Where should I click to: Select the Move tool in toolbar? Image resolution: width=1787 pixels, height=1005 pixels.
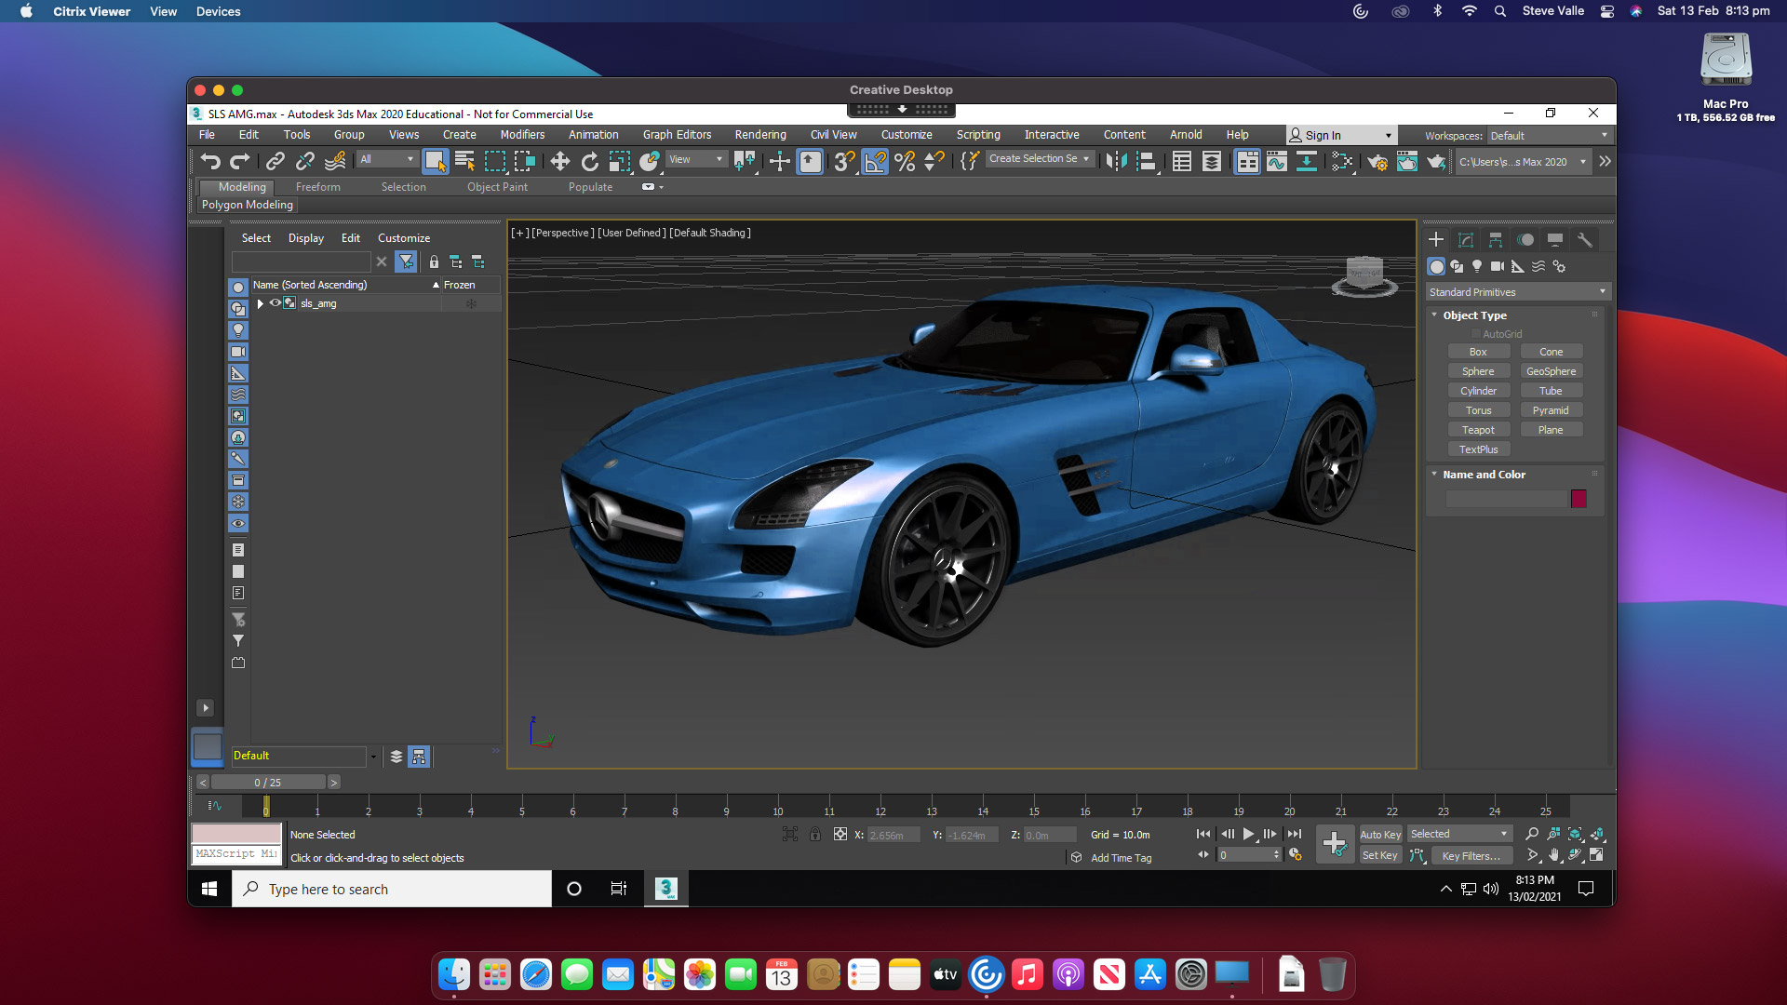point(559,162)
